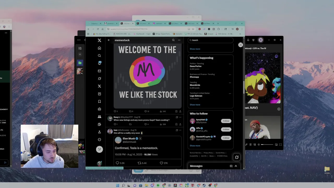Open the Privacy Policy link

click(208, 153)
